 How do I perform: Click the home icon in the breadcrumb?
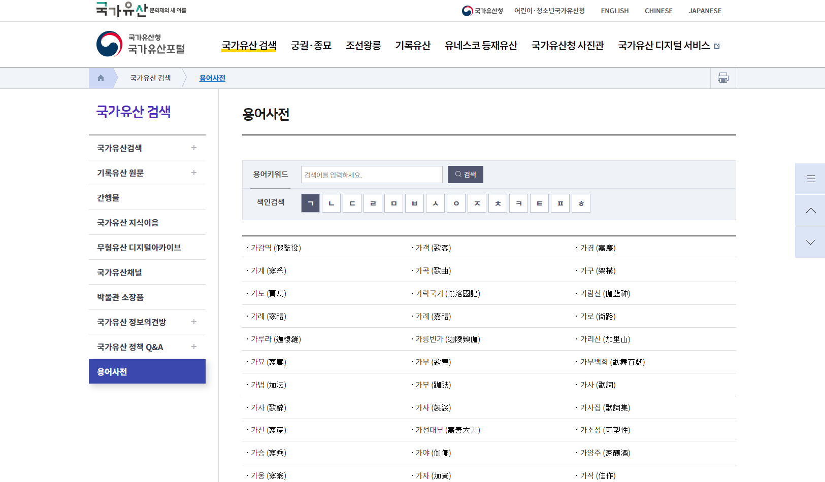(x=101, y=78)
